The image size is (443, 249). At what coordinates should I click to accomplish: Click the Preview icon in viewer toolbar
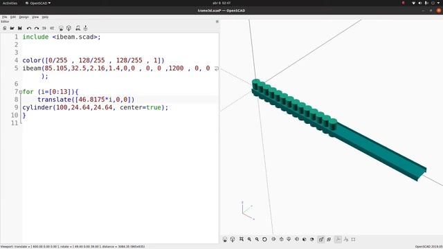pyautogui.click(x=225, y=239)
